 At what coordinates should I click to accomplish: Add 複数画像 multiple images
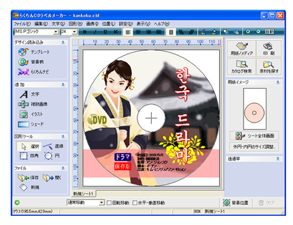33,104
